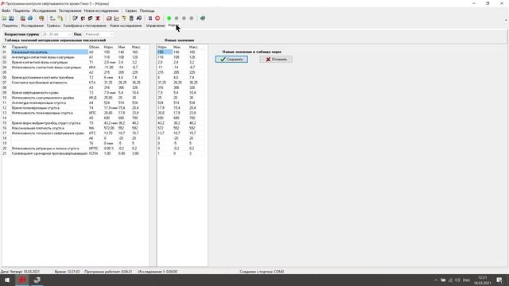Click the highlighted 150 cell in new values
This screenshot has height=286, width=509.
165,52
